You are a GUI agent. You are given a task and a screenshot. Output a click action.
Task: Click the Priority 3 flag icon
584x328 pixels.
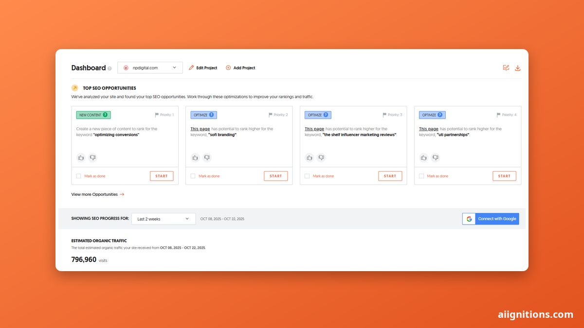point(385,115)
